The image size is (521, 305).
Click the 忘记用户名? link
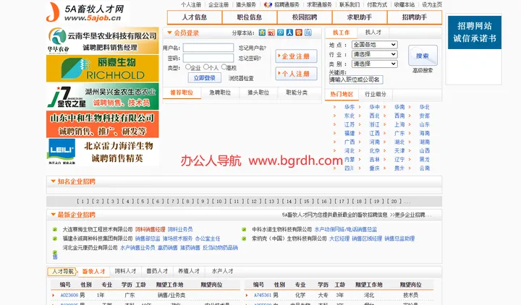pos(253,48)
